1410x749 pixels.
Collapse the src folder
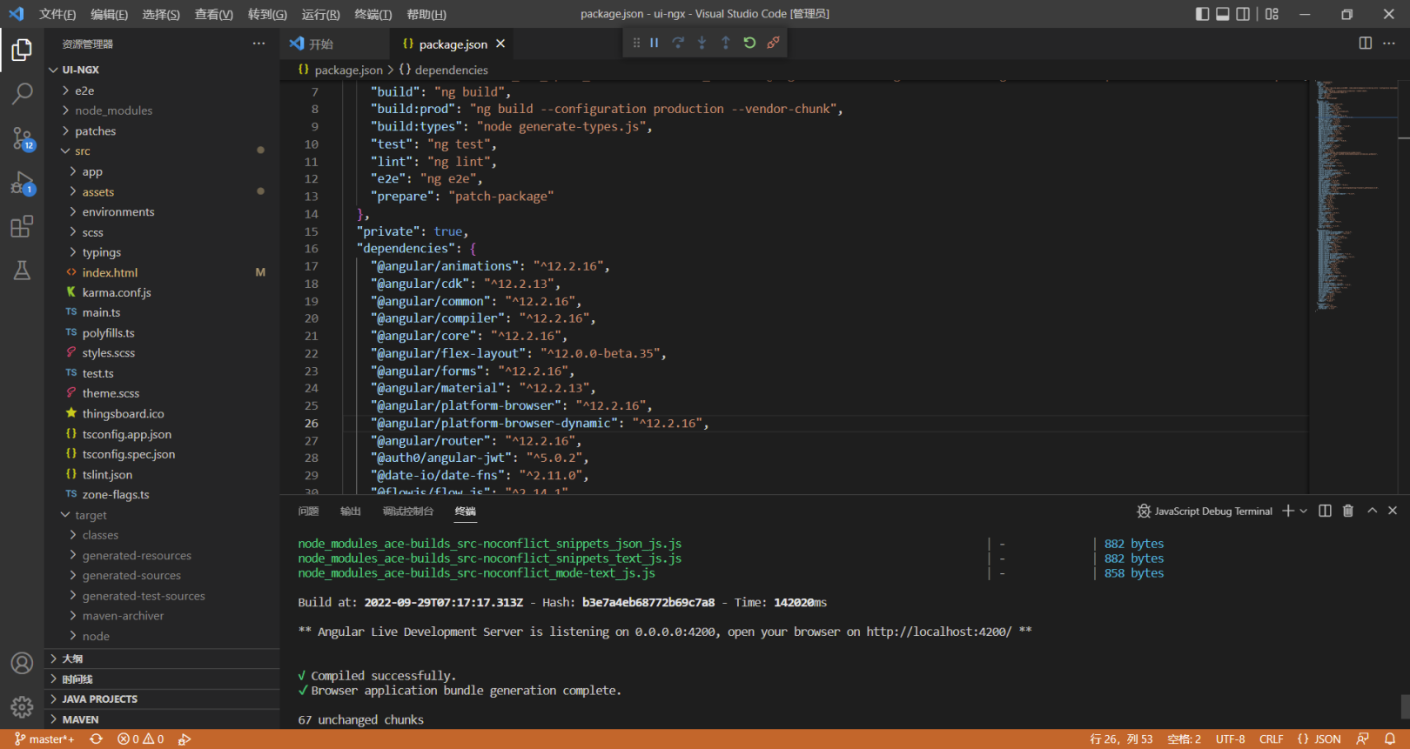pos(162,151)
